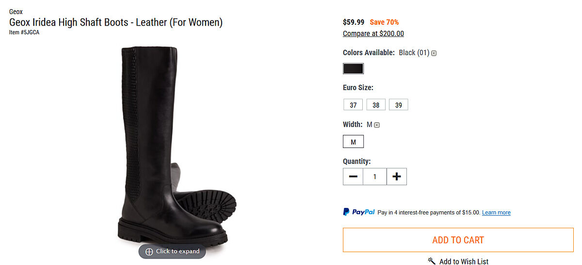The image size is (582, 265).
Task: Remove the M width selection
Action: point(377,125)
